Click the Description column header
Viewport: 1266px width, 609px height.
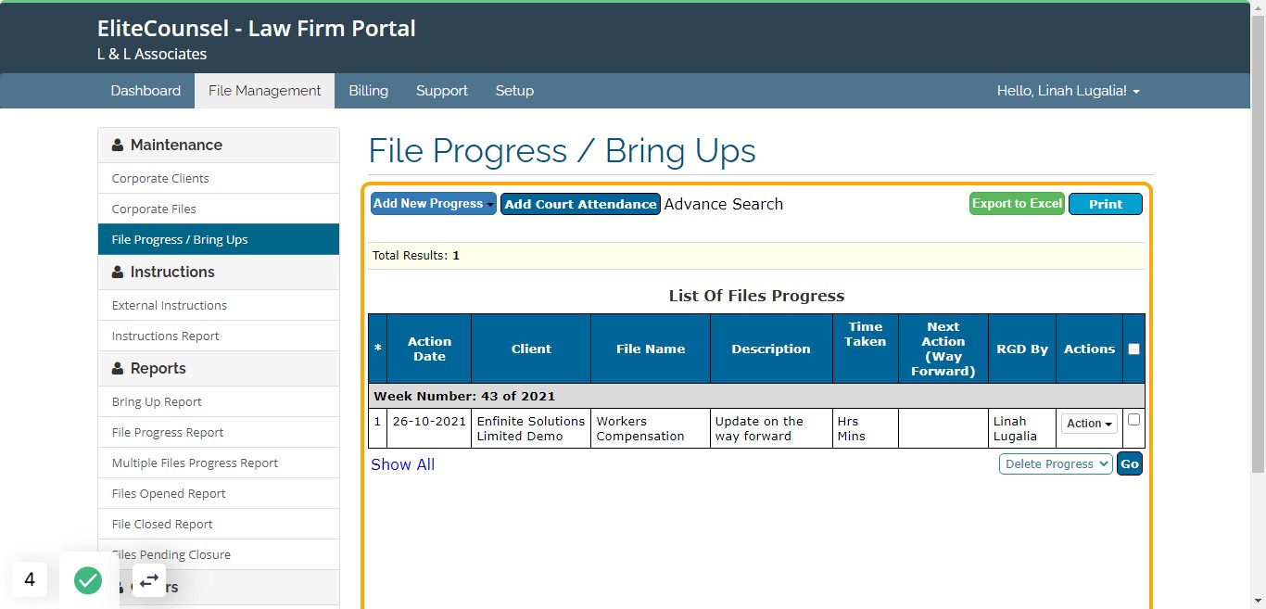click(x=771, y=349)
